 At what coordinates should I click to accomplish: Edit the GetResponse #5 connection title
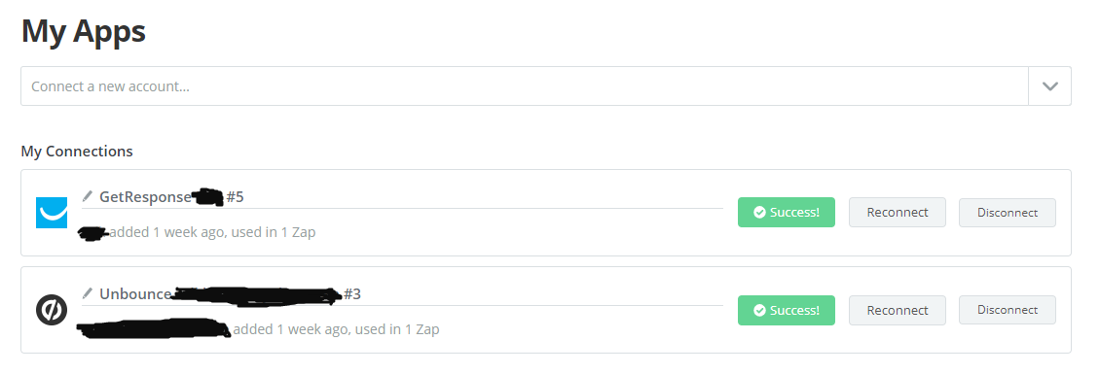click(402, 197)
